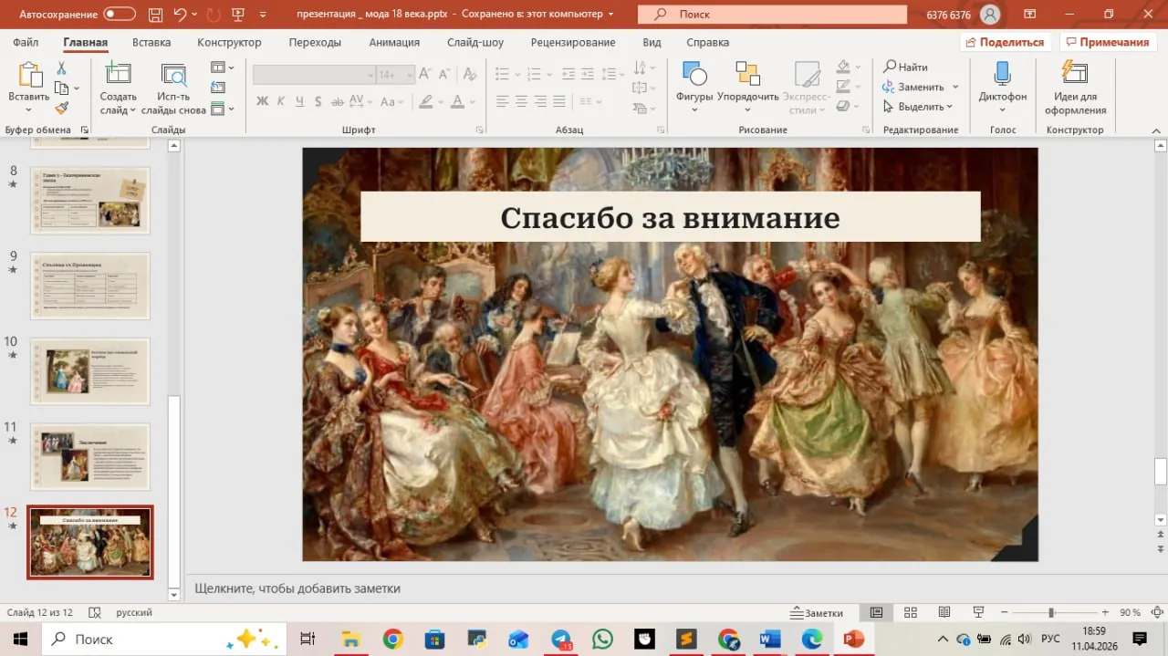1168x656 pixels.
Task: Open the Конструктор ribbon tab
Action: click(x=229, y=43)
